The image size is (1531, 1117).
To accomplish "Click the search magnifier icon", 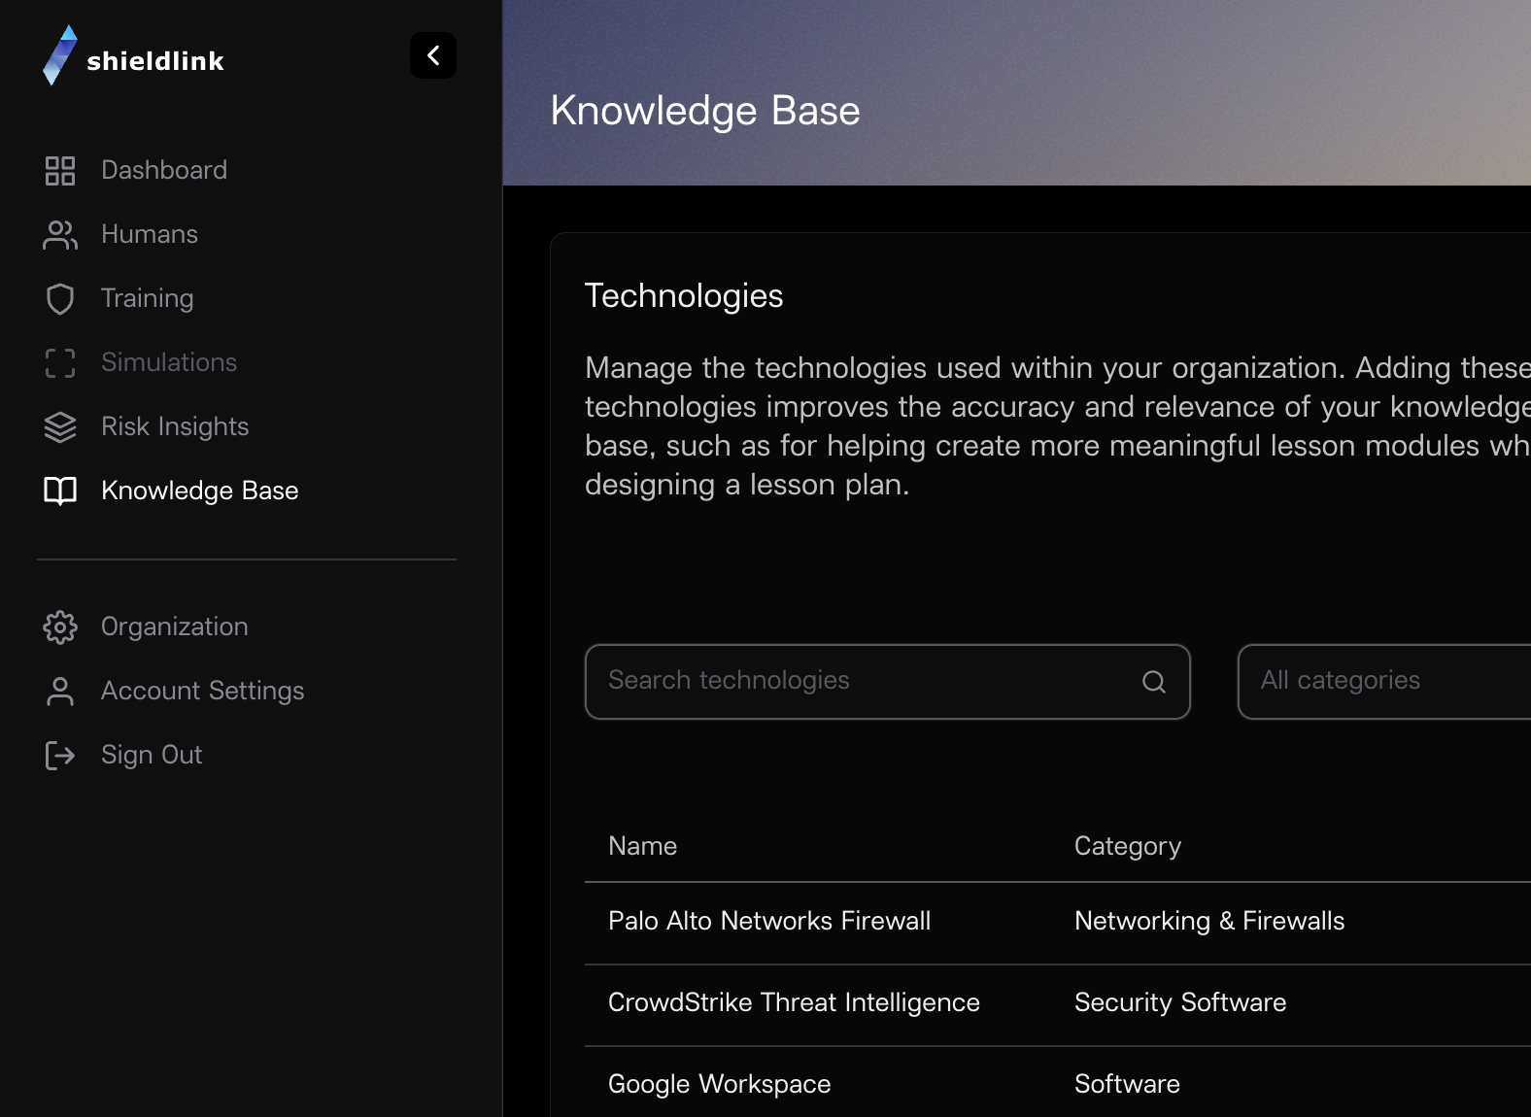I will click(x=1154, y=682).
